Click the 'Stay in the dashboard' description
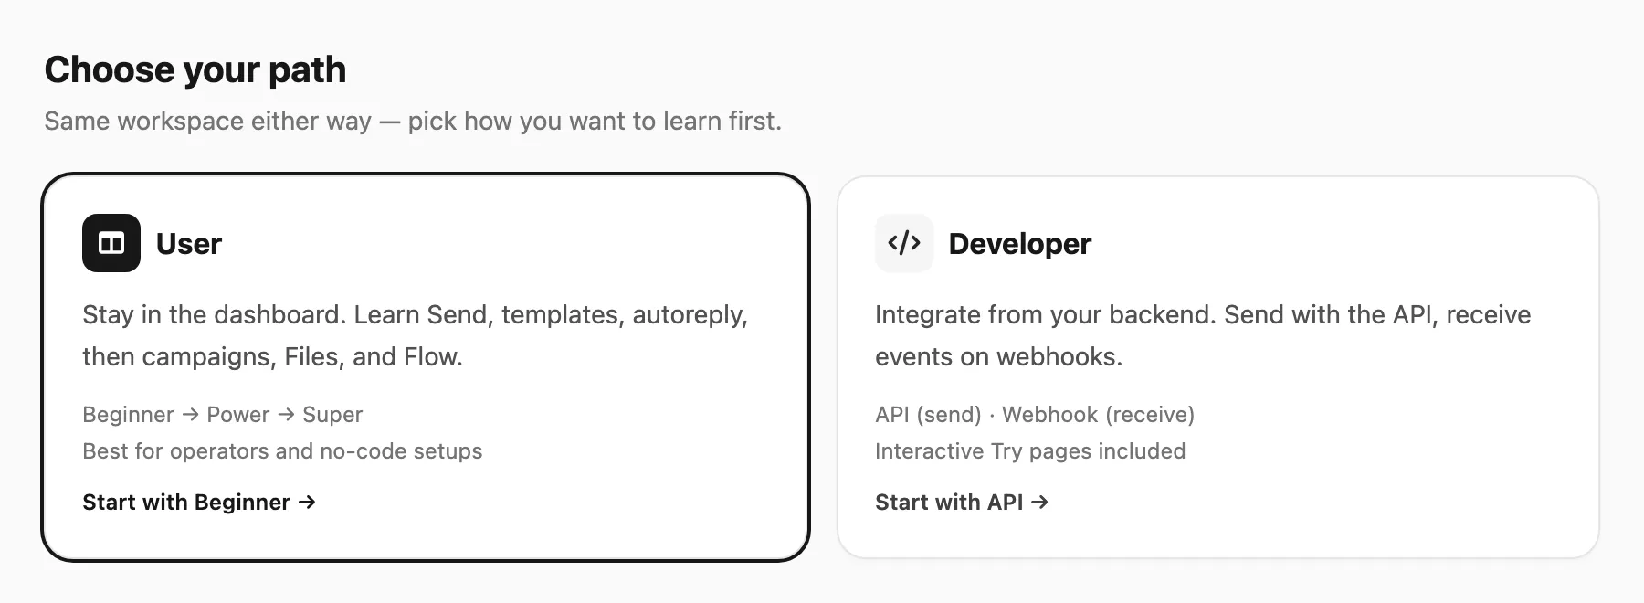This screenshot has height=603, width=1644. [x=416, y=335]
